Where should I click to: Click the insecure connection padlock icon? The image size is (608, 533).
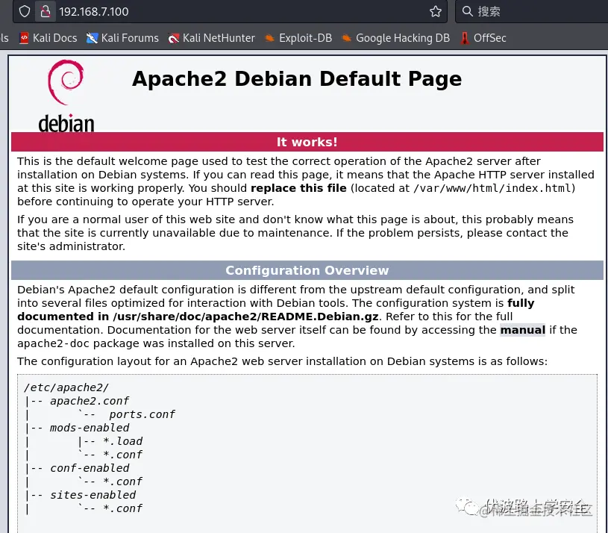(46, 11)
